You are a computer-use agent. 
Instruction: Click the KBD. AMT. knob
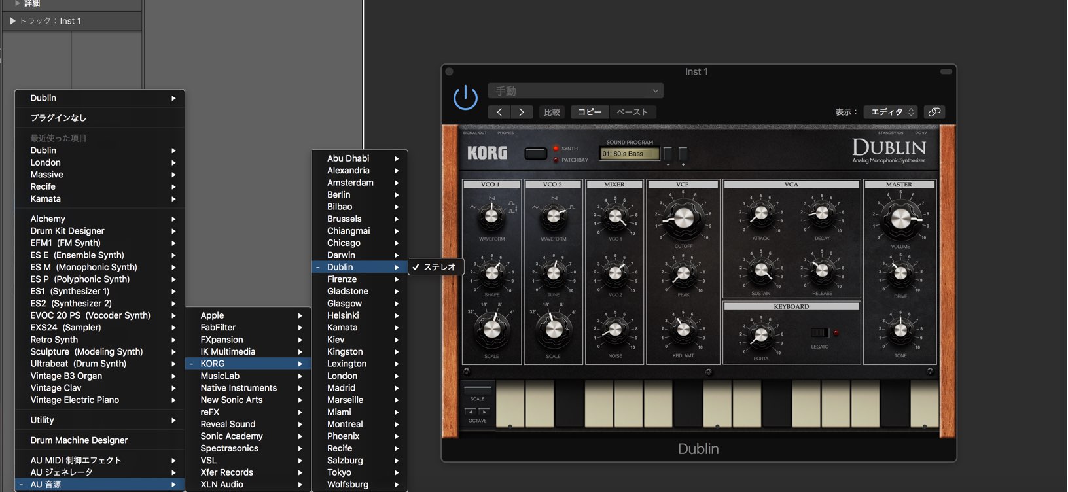tap(683, 330)
